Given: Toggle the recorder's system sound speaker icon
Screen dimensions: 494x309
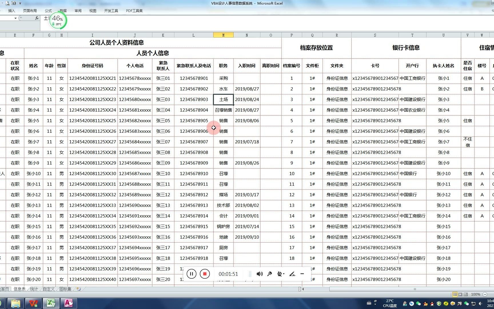Looking at the screenshot, I should (x=260, y=274).
